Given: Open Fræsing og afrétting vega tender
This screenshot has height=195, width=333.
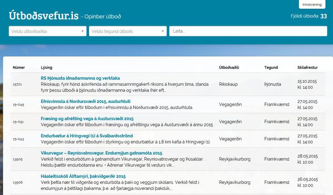Looking at the screenshot, I should point(87,119).
